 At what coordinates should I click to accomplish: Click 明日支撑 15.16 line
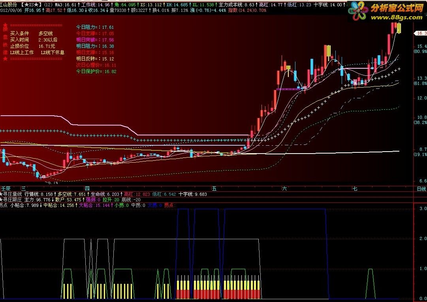pos(95,53)
